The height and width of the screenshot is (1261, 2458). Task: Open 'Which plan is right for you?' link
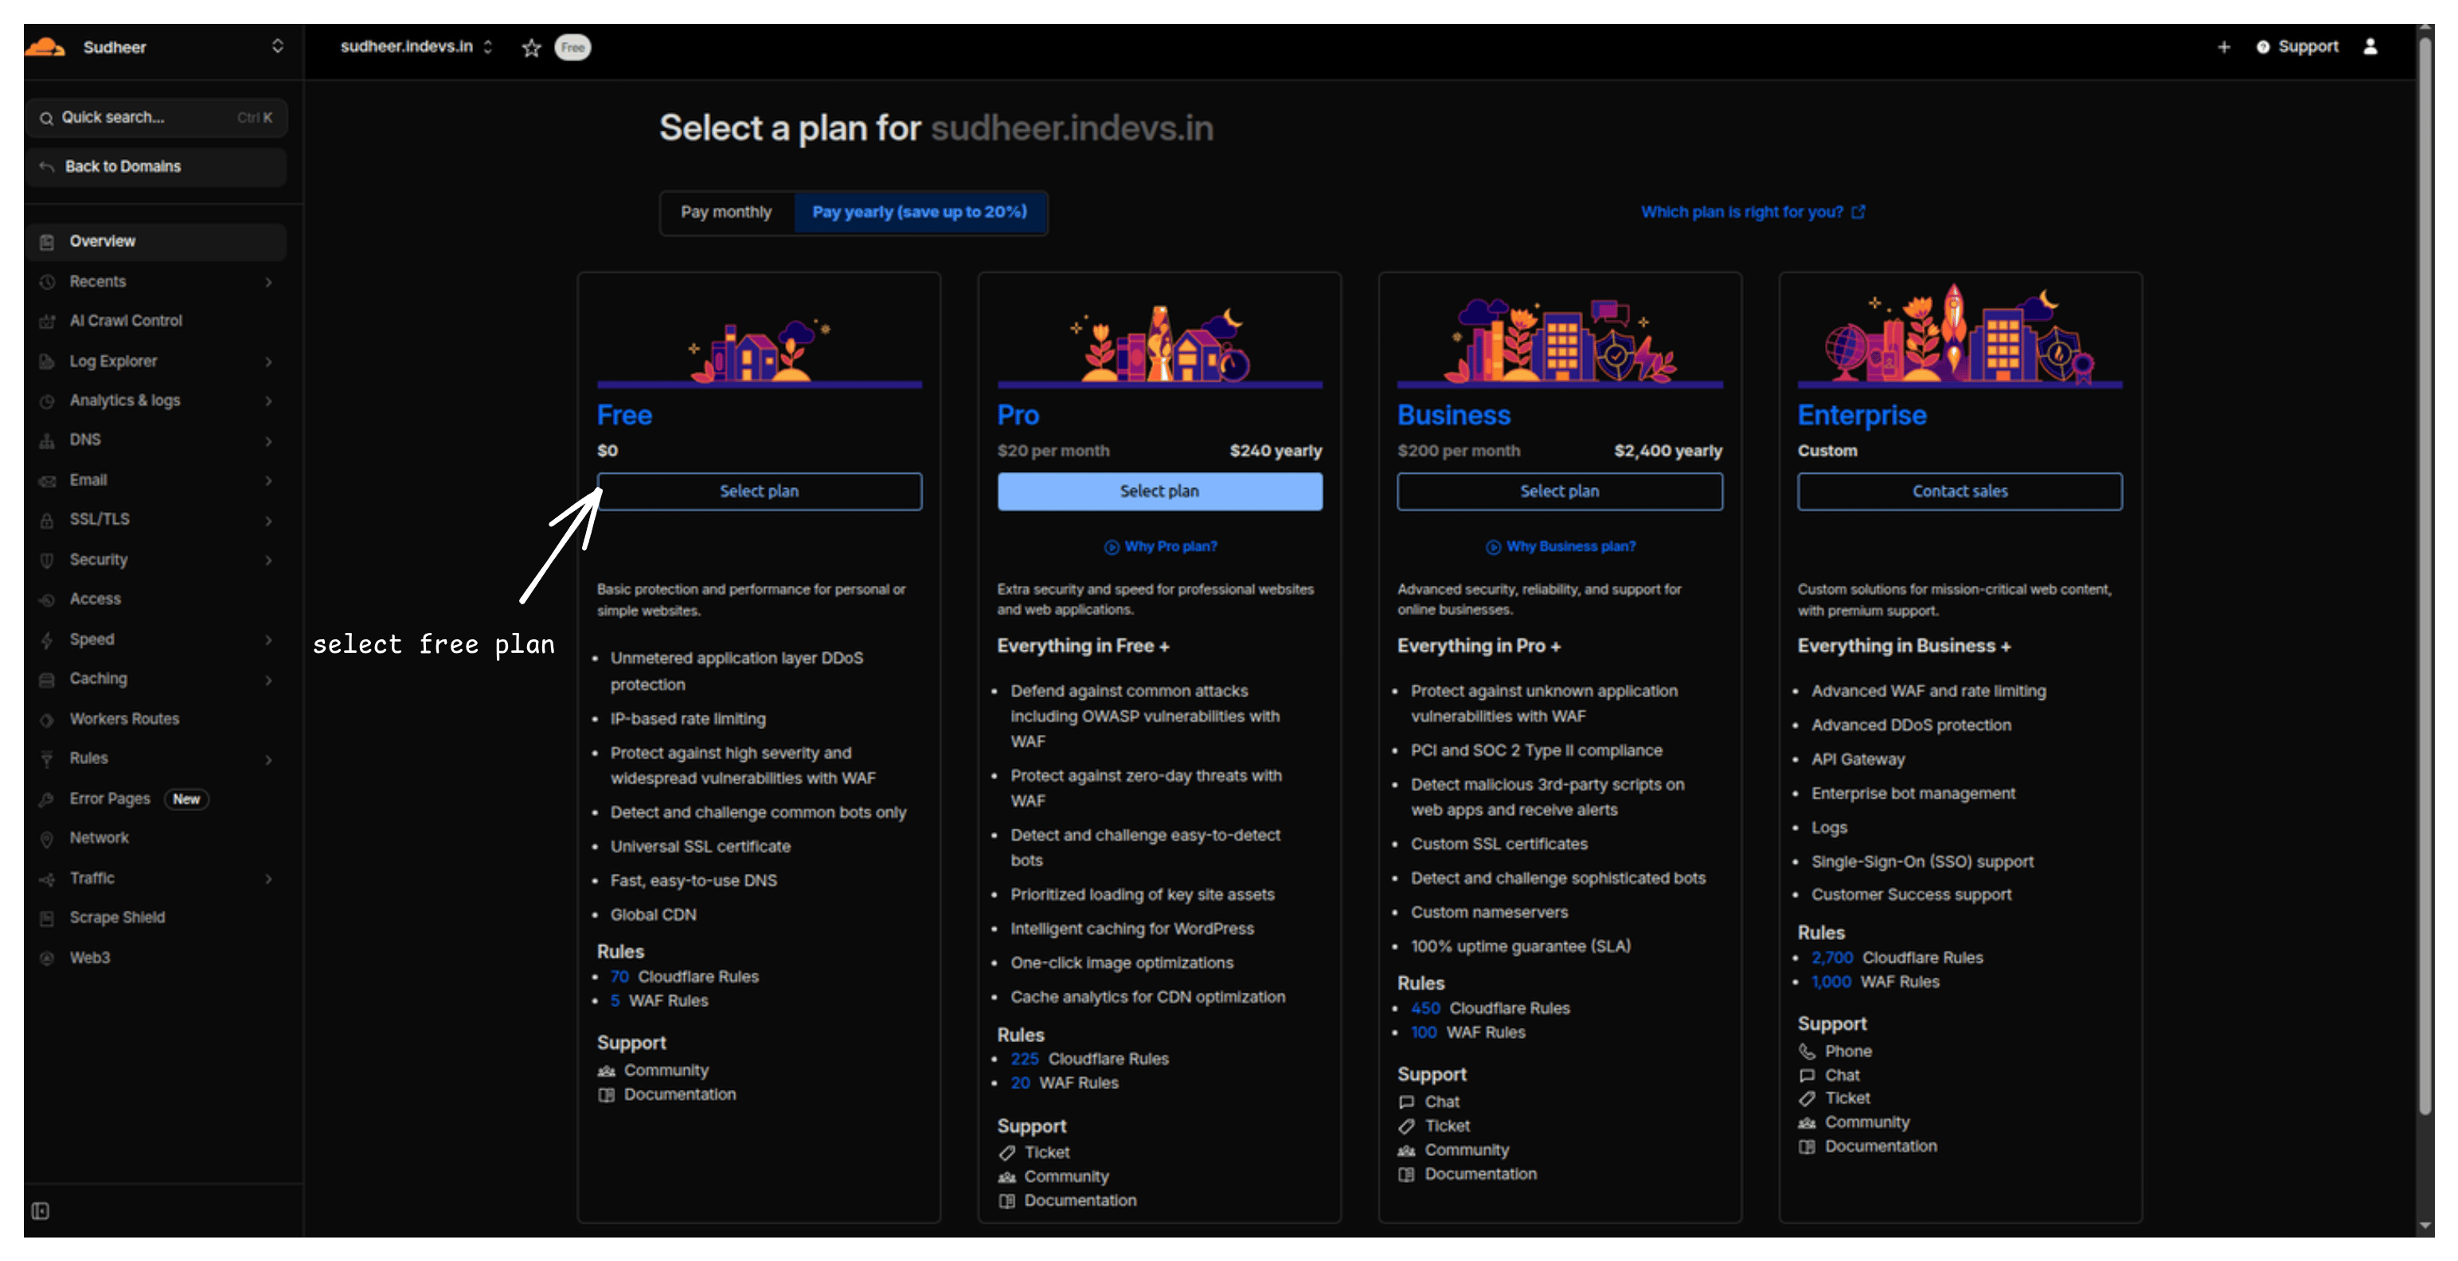(1753, 212)
